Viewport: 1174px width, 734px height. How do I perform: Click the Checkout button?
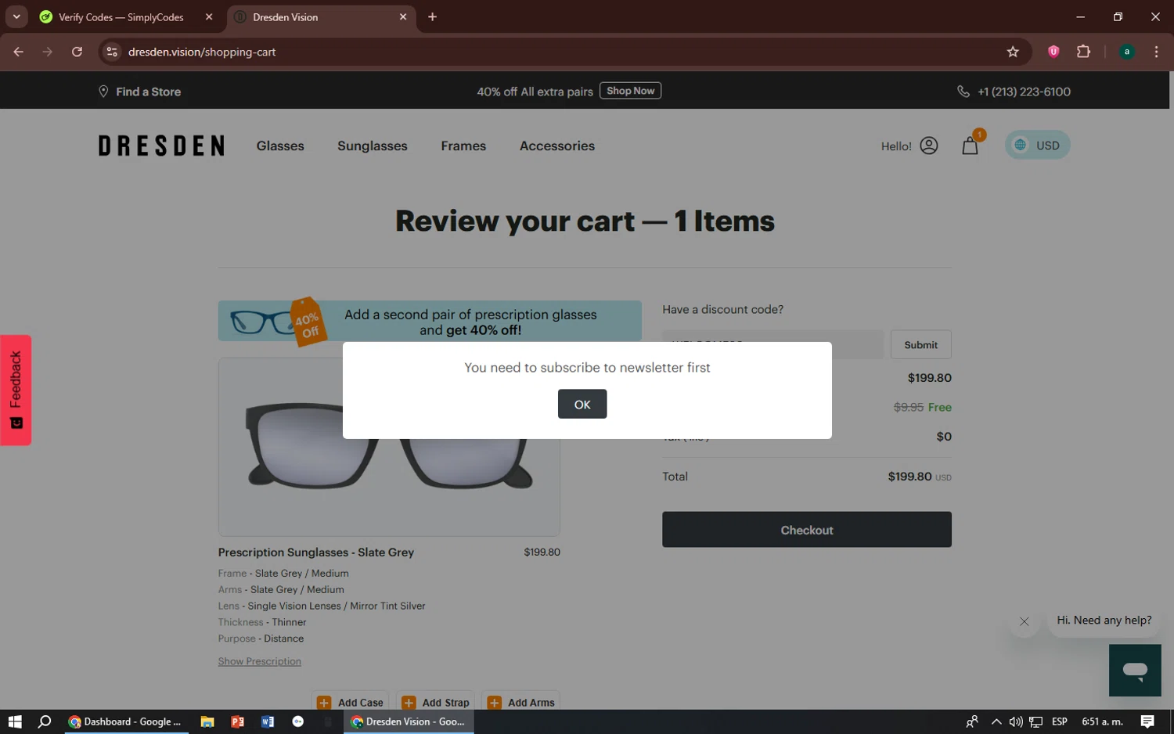pyautogui.click(x=806, y=530)
